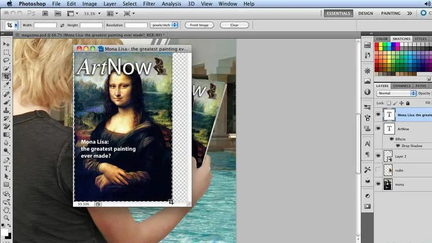Select the Brush tool
The width and height of the screenshot is (432, 243).
(6, 102)
